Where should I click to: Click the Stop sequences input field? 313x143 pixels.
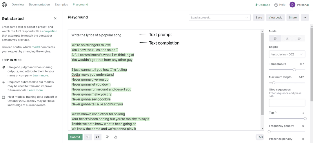point(287,103)
